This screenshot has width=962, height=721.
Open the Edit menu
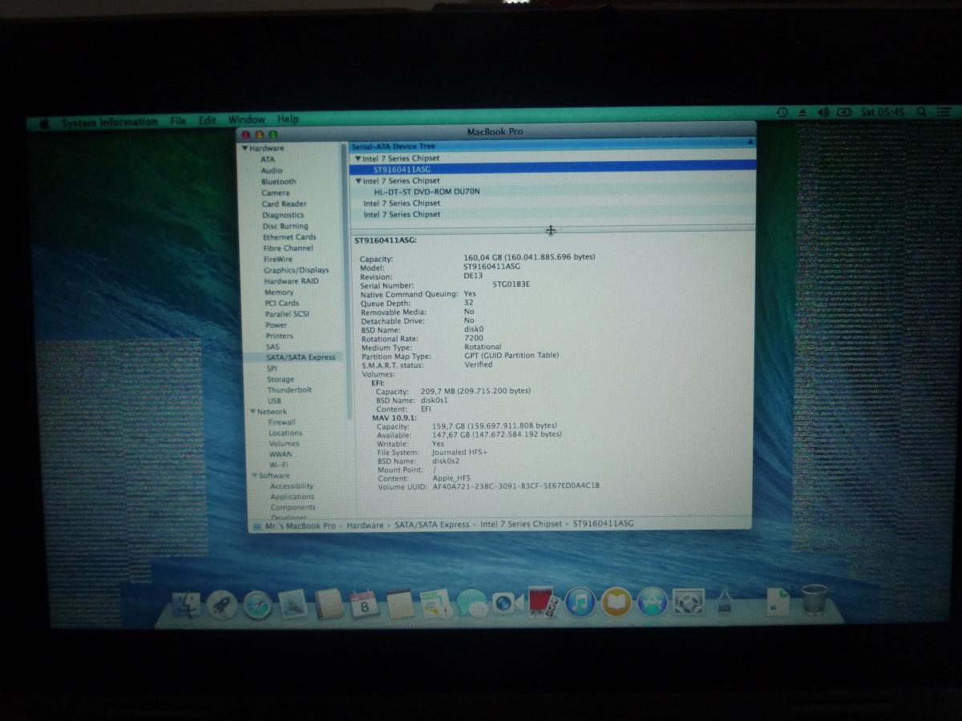[208, 120]
